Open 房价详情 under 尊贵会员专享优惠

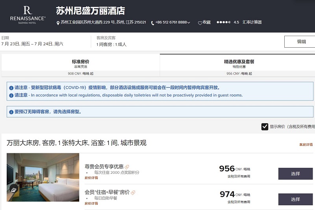[91, 178]
